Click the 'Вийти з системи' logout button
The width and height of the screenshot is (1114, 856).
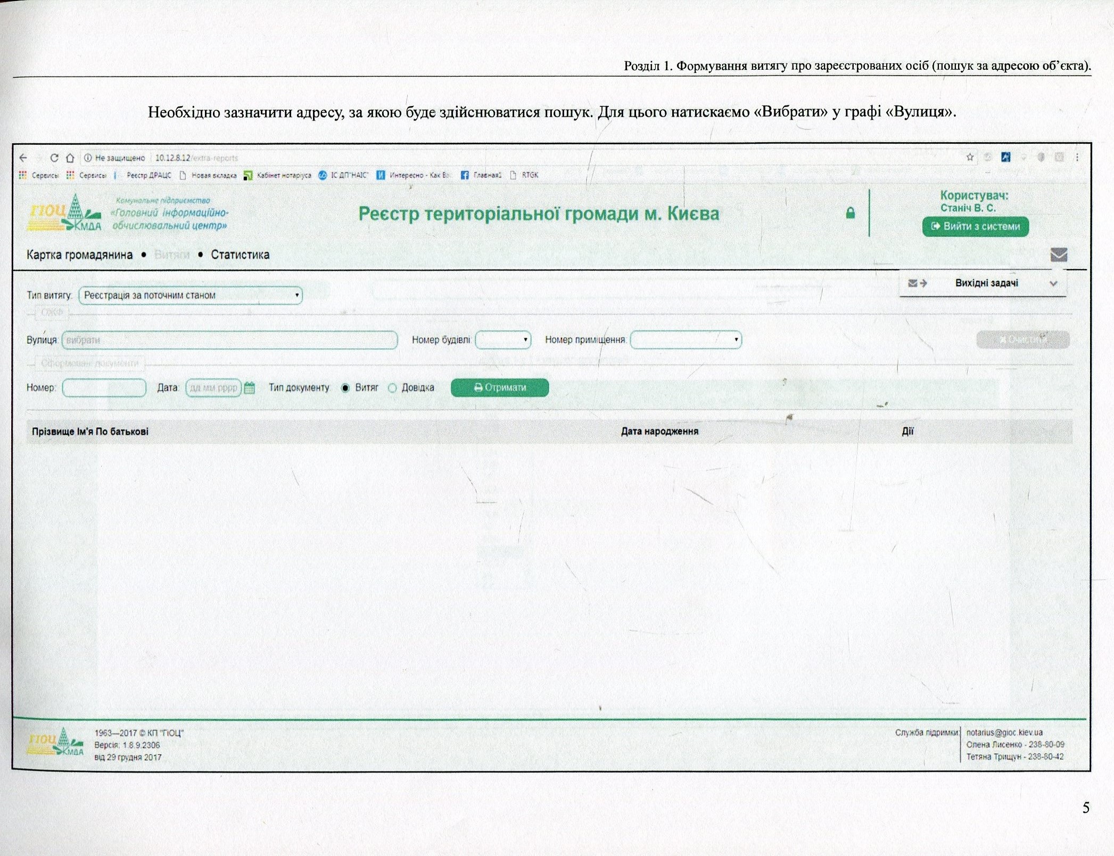(x=976, y=226)
